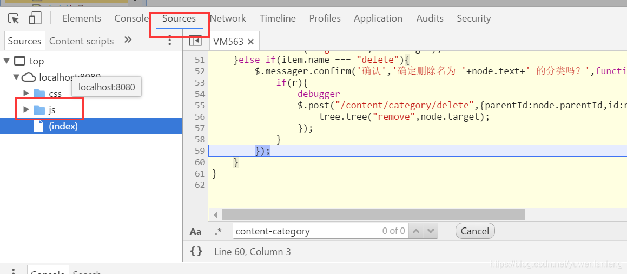Click the debugger statement on line 54
Screen dimensions: 627x274
point(319,94)
